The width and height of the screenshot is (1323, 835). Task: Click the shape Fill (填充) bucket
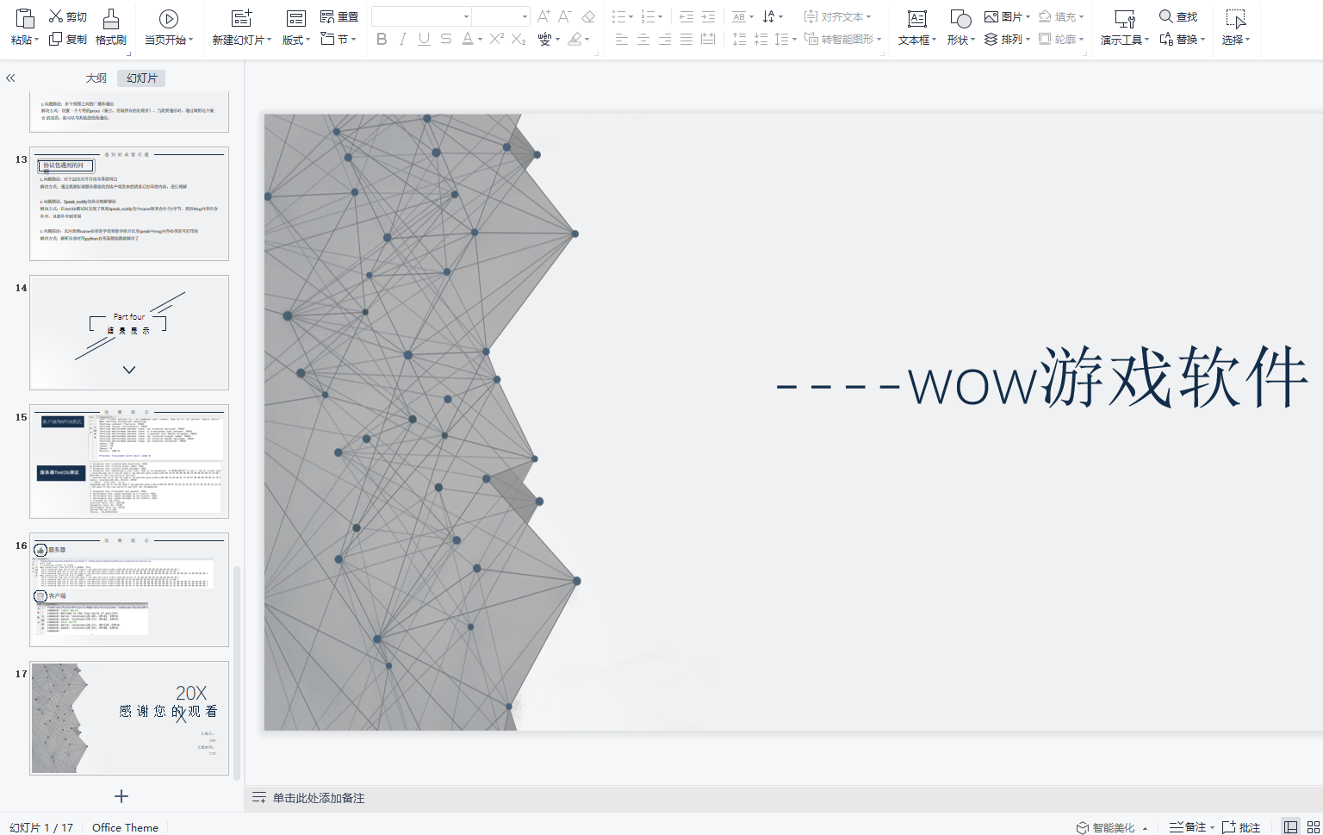coord(1045,16)
